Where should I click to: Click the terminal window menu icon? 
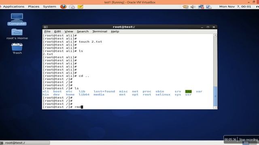pyautogui.click(x=46, y=27)
